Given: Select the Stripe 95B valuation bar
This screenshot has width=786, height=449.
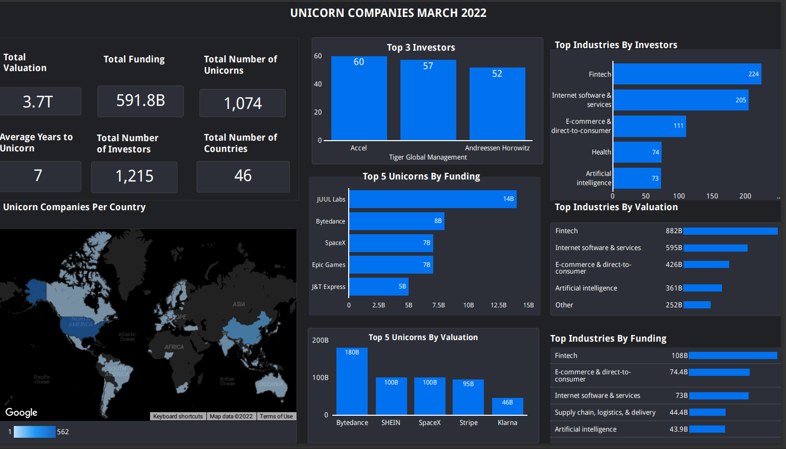Looking at the screenshot, I should [468, 397].
